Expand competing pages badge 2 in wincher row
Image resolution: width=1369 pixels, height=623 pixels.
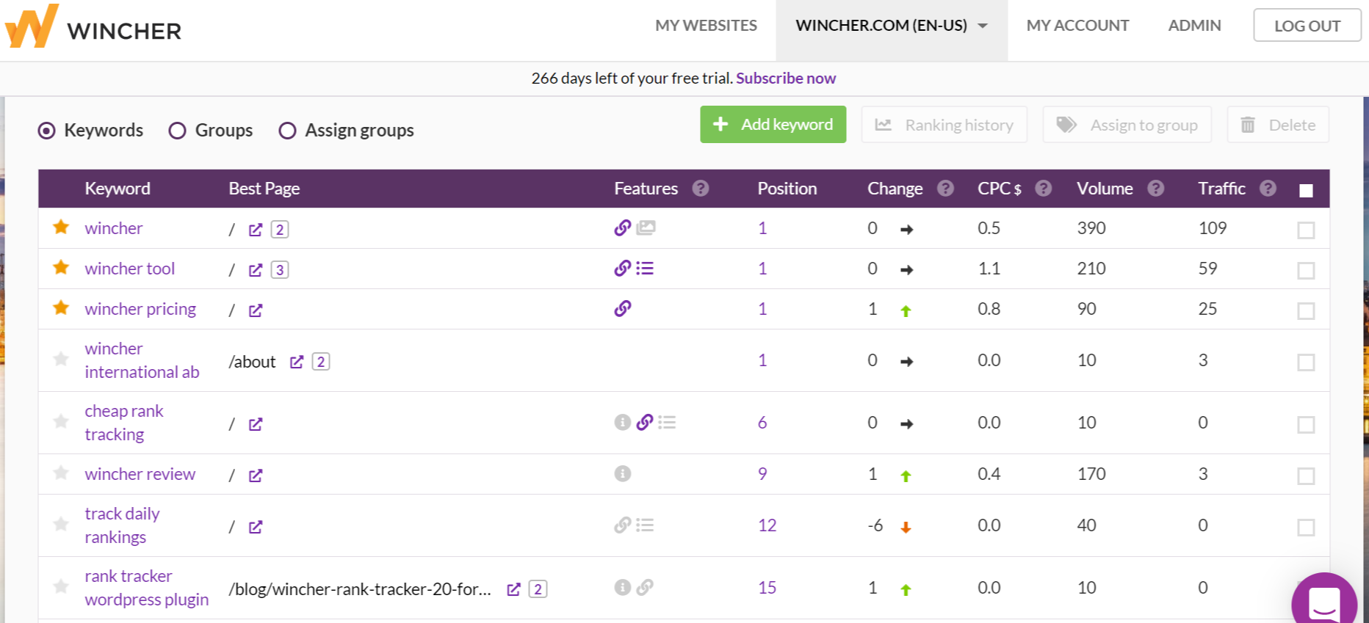pyautogui.click(x=279, y=230)
